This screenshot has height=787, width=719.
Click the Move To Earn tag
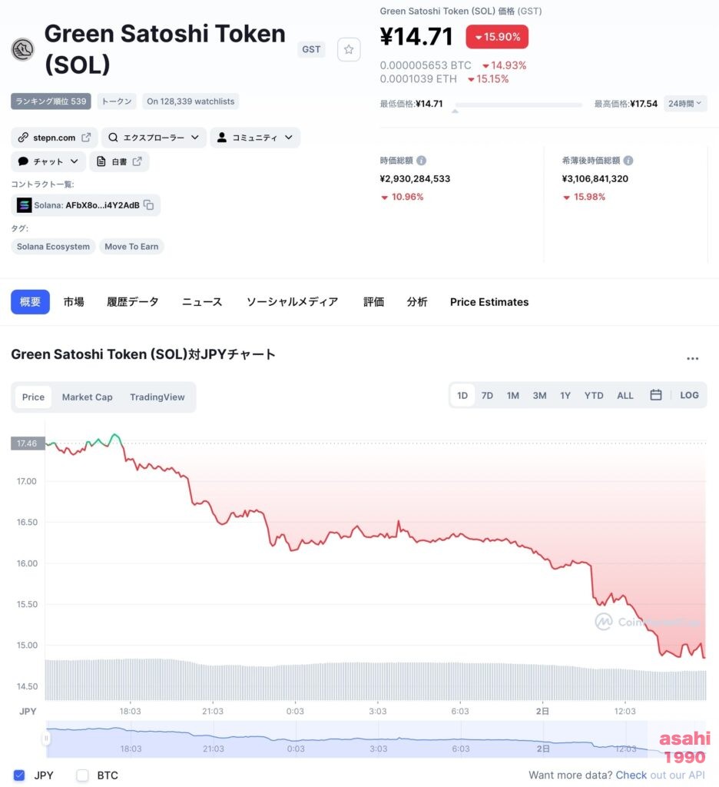point(131,247)
